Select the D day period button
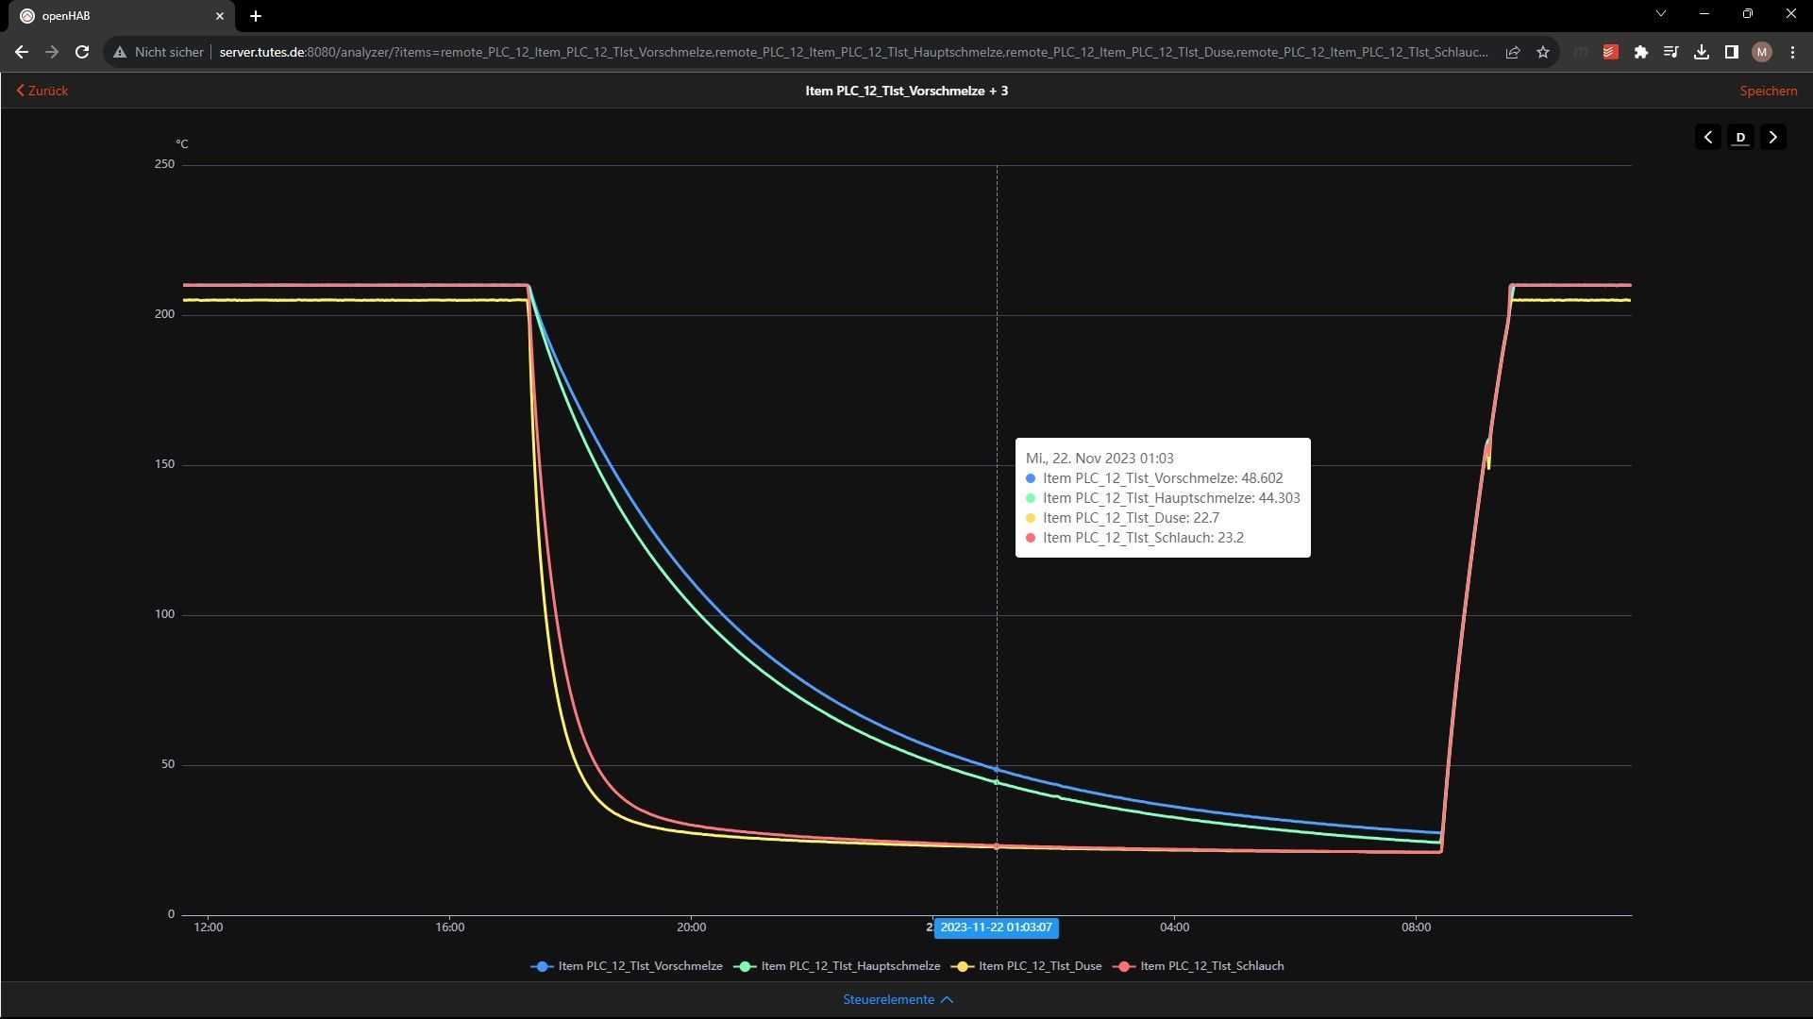Image resolution: width=1813 pixels, height=1019 pixels. click(x=1740, y=138)
